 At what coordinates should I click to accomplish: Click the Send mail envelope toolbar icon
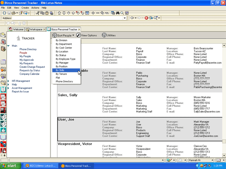[x=26, y=13]
